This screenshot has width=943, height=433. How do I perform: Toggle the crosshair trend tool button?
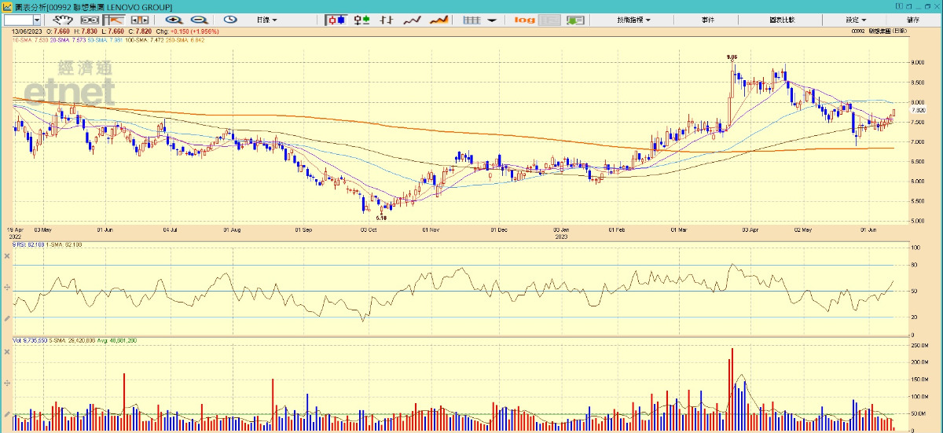(116, 20)
